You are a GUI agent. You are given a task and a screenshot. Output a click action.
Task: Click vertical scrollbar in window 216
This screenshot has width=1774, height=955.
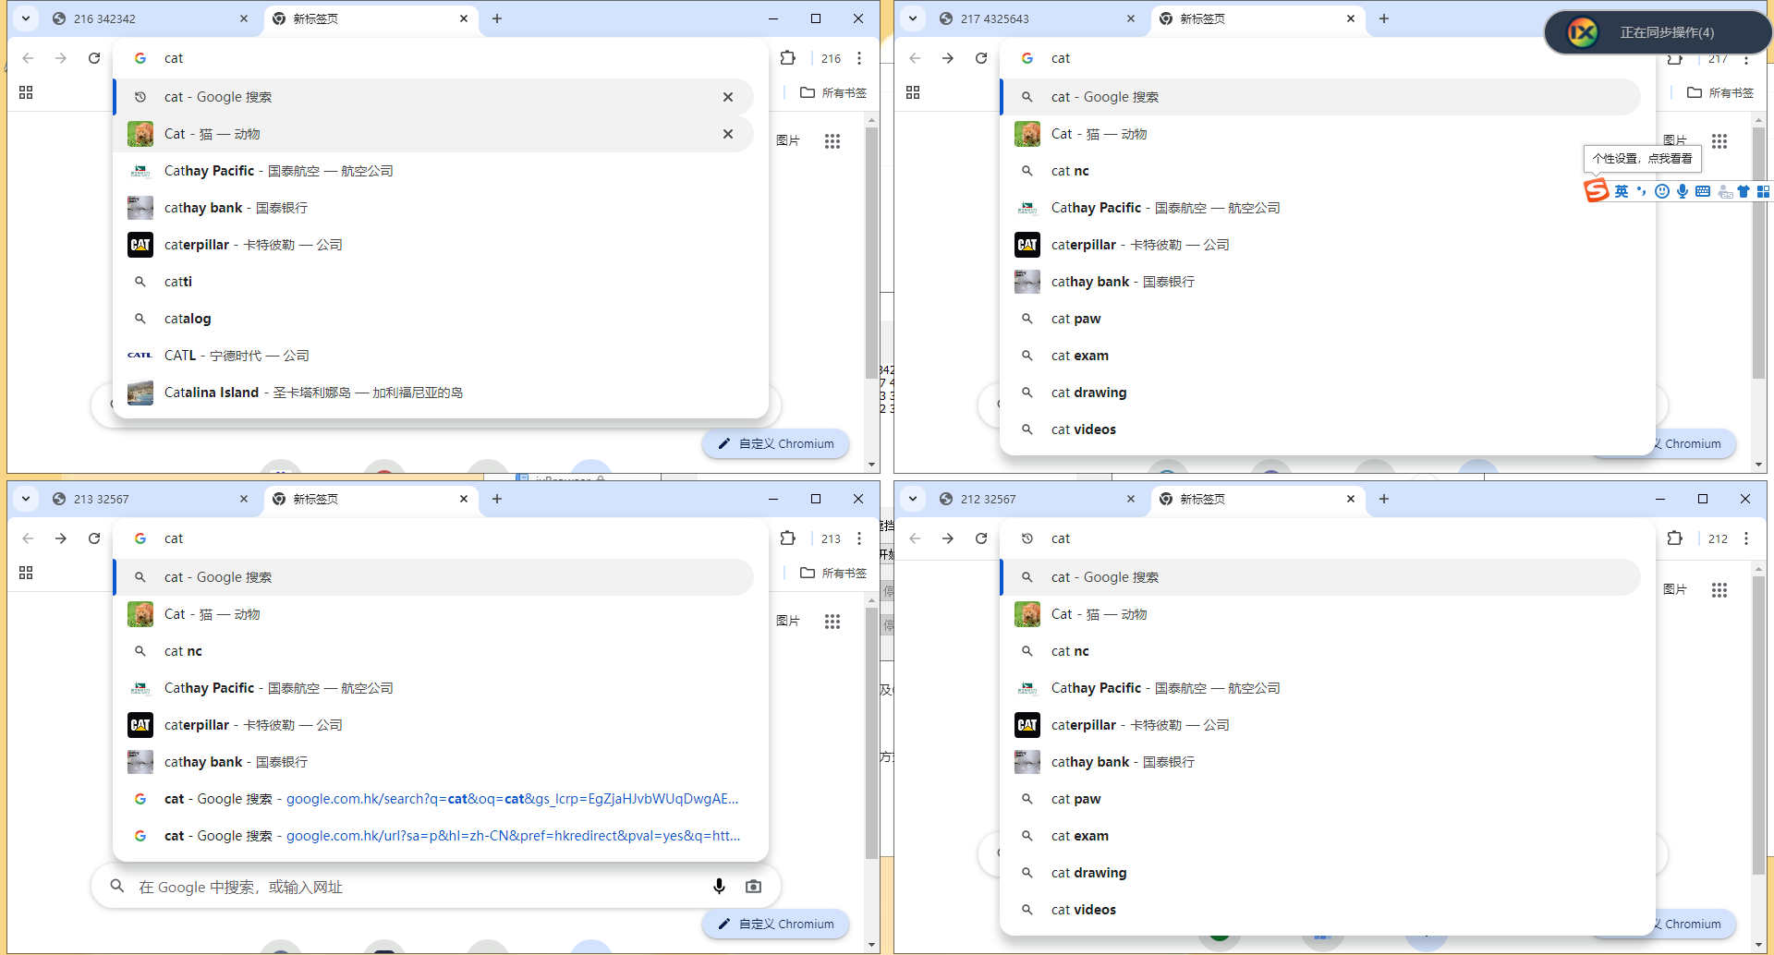pos(871,252)
